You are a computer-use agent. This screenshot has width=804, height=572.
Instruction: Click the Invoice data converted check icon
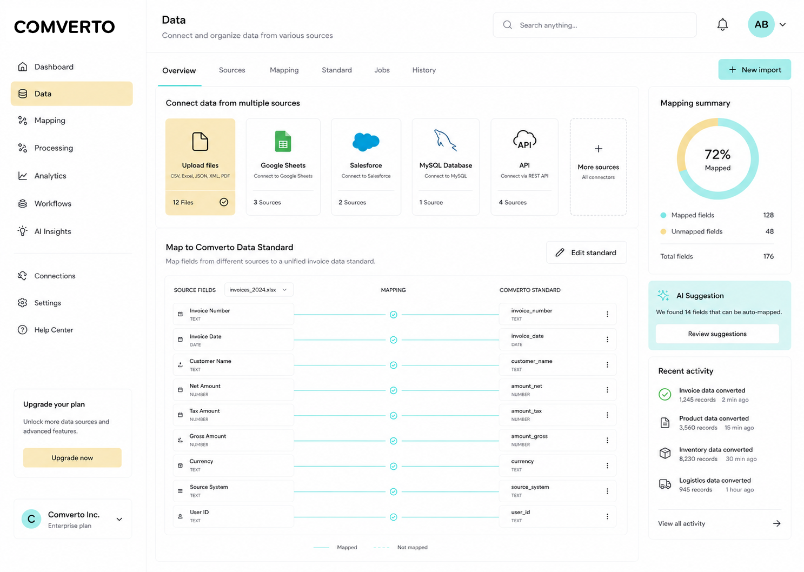pyautogui.click(x=665, y=395)
